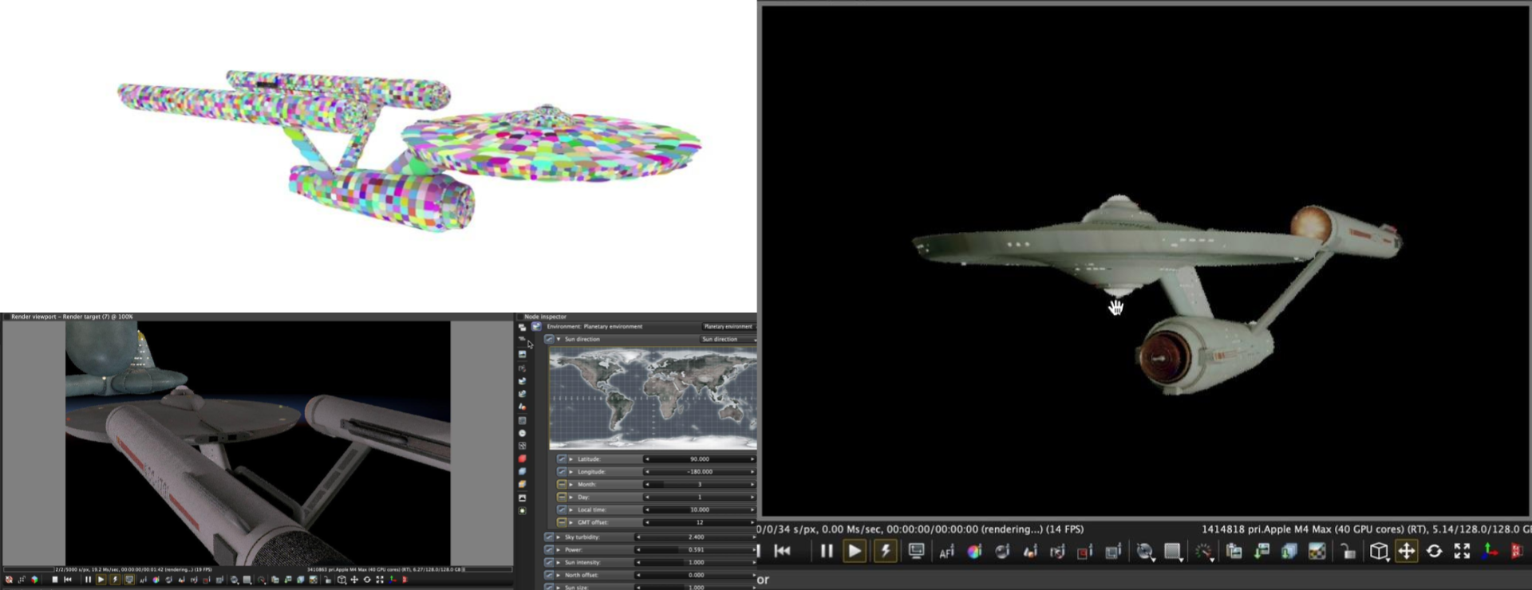Click the world map sun position picker
This screenshot has width=1532, height=590.
(x=653, y=399)
